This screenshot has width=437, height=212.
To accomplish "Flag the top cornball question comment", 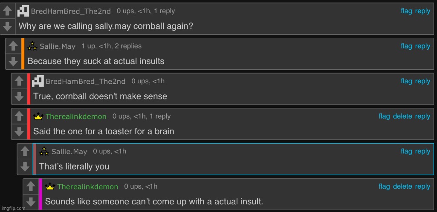I will [x=406, y=11].
